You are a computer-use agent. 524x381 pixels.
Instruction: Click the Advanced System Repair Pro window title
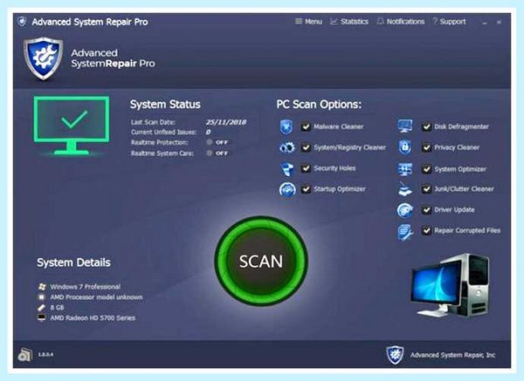90,22
